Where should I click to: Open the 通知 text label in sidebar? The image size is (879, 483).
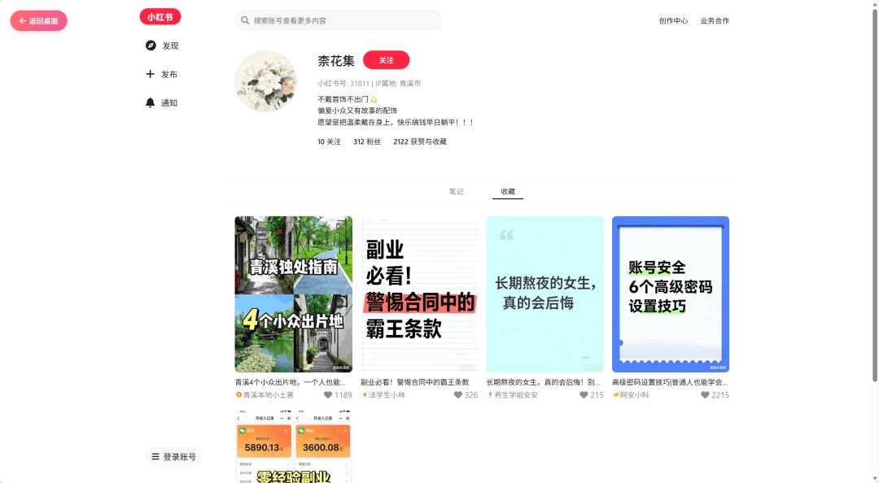point(169,103)
